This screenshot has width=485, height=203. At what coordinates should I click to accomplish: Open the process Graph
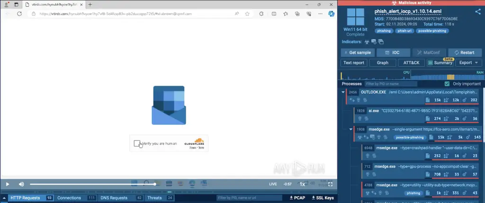point(383,63)
